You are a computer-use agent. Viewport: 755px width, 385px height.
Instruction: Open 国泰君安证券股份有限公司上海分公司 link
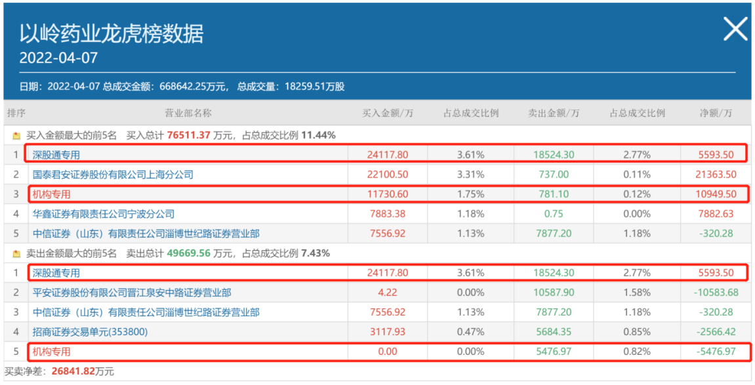pyautogui.click(x=113, y=174)
